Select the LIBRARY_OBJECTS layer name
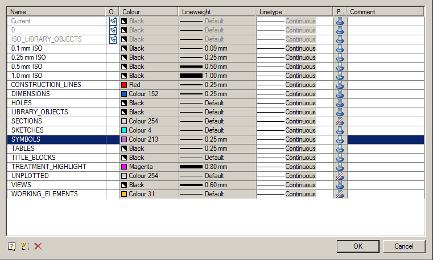The image size is (433, 260). click(40, 112)
